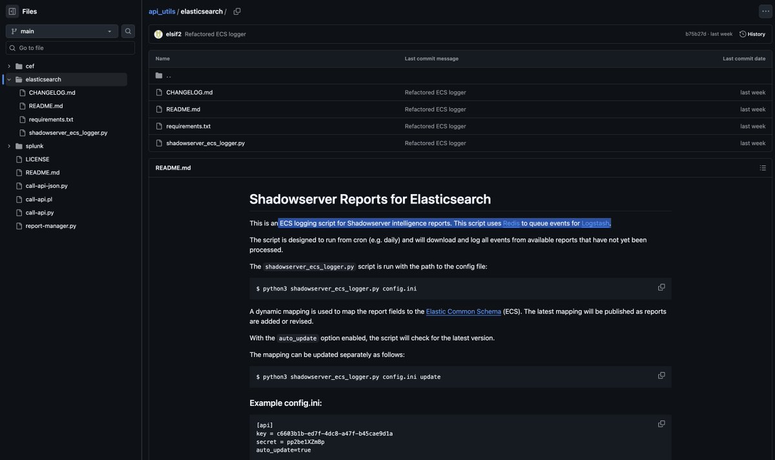Open the Elastic Common Schema link

pos(464,310)
